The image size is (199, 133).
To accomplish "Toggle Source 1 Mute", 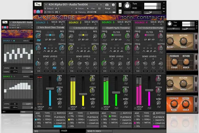I will (x=62, y=24).
